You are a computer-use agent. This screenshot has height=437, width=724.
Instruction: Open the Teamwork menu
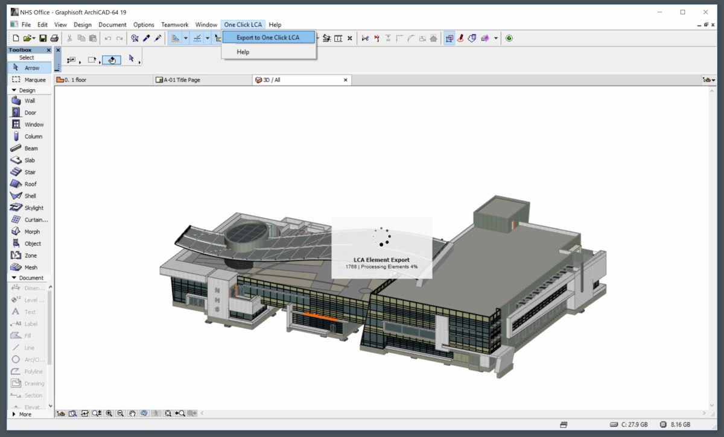point(175,25)
